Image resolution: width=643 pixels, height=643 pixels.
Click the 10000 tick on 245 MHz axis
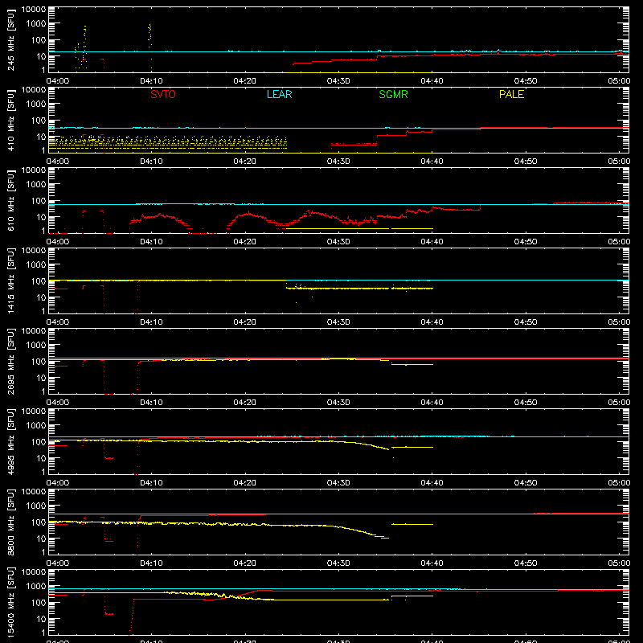[x=34, y=10]
